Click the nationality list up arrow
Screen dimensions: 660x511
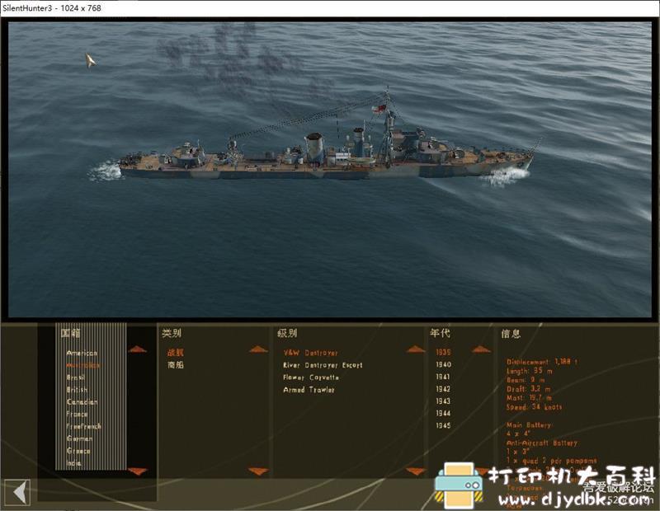point(137,349)
